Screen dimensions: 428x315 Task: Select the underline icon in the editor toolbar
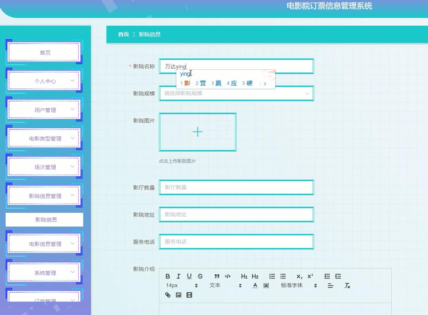tap(189, 276)
